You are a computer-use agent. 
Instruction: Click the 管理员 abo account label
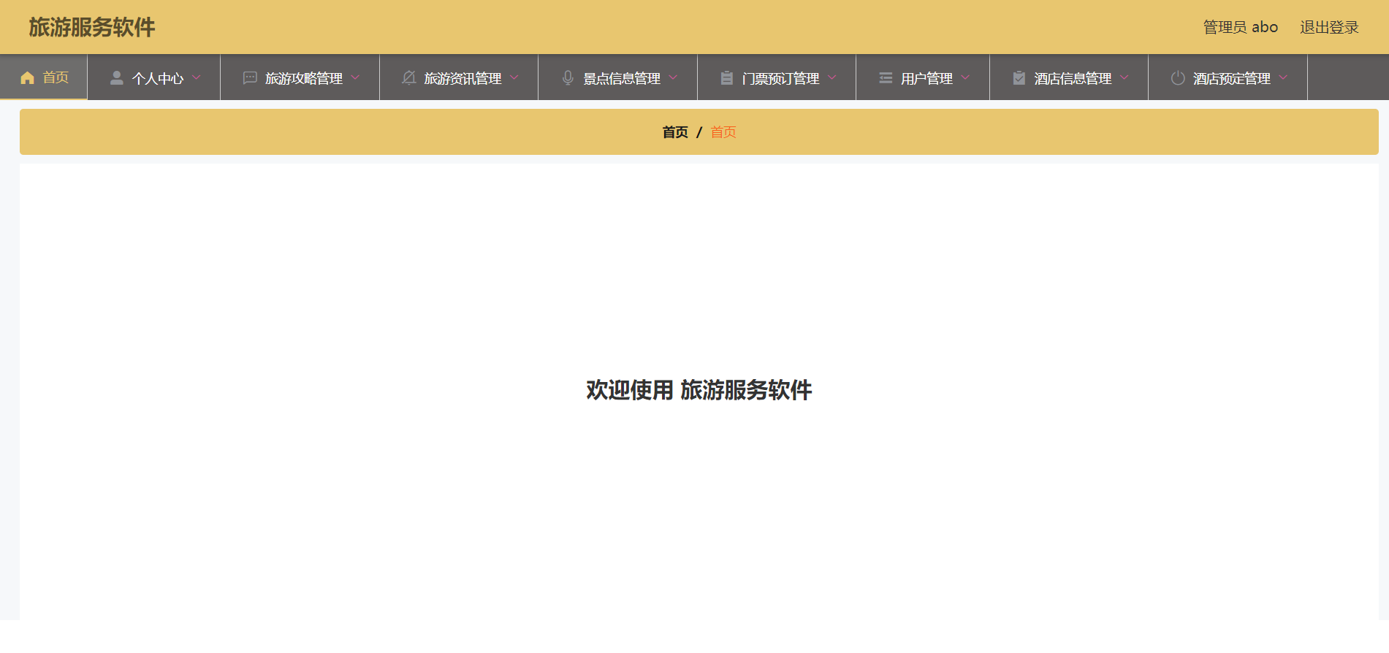tap(1240, 27)
